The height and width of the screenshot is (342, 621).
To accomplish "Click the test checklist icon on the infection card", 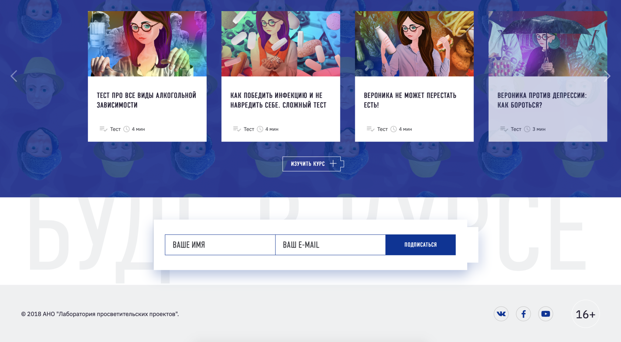I will pos(237,129).
